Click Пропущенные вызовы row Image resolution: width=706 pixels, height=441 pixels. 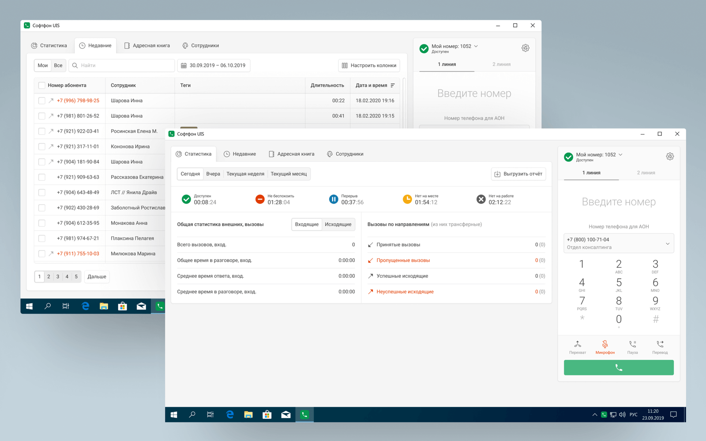click(456, 260)
